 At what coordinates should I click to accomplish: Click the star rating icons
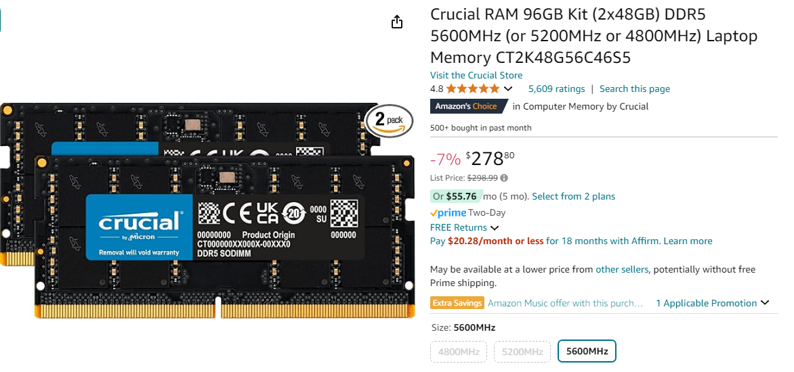473,89
